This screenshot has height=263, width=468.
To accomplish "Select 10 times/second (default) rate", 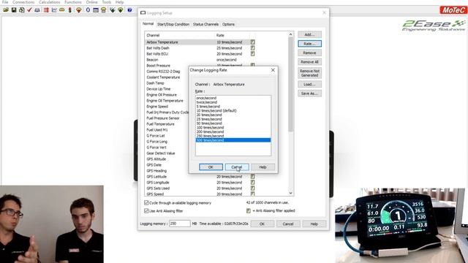I will (x=233, y=110).
